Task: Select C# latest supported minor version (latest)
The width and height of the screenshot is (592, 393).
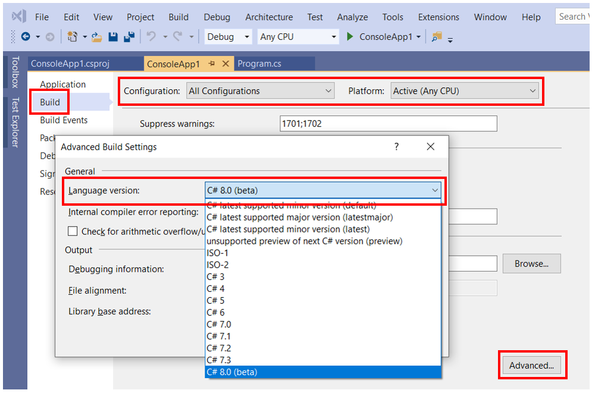Action: pyautogui.click(x=323, y=229)
